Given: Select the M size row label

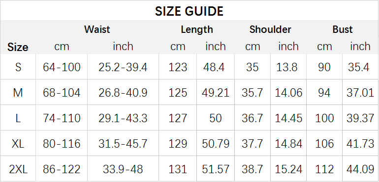Looking at the screenshot, I should point(18,93).
